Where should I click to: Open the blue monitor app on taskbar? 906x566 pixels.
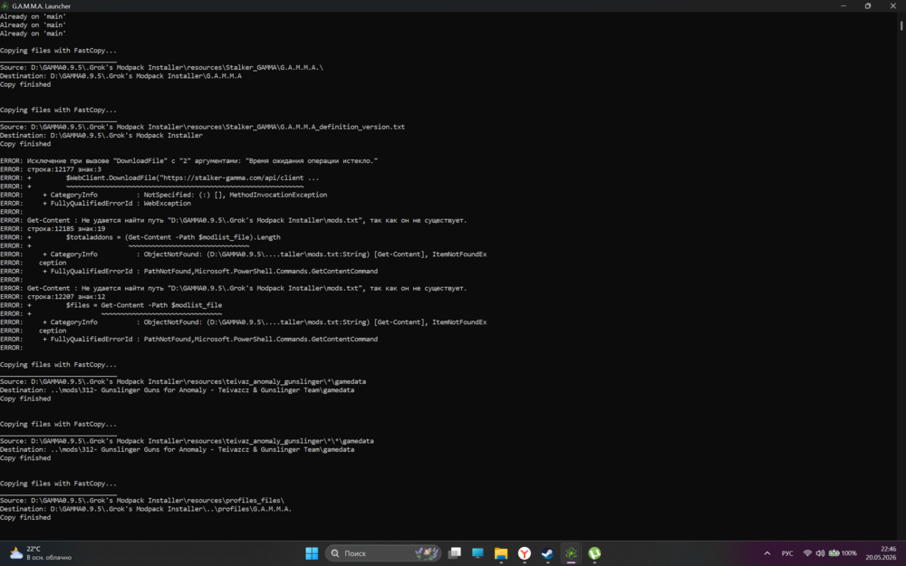click(477, 553)
